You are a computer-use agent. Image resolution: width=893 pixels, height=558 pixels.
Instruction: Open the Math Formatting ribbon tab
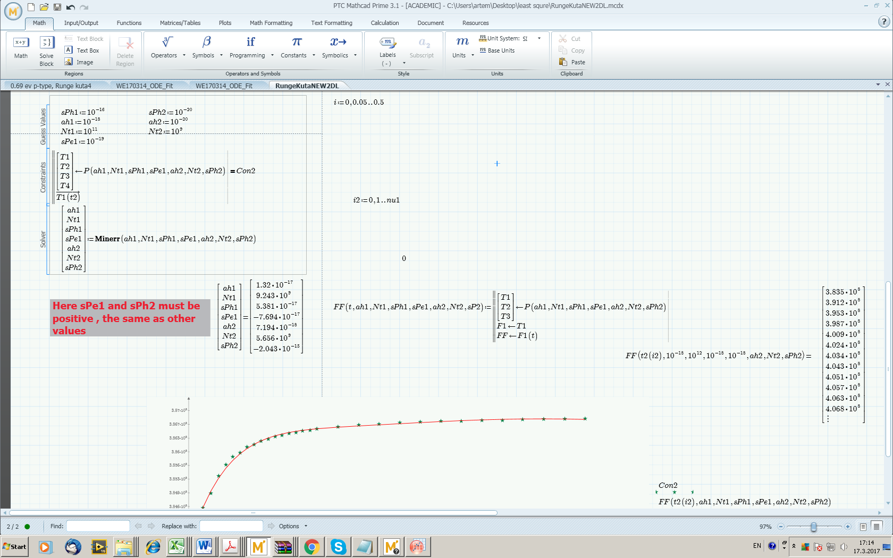point(271,23)
